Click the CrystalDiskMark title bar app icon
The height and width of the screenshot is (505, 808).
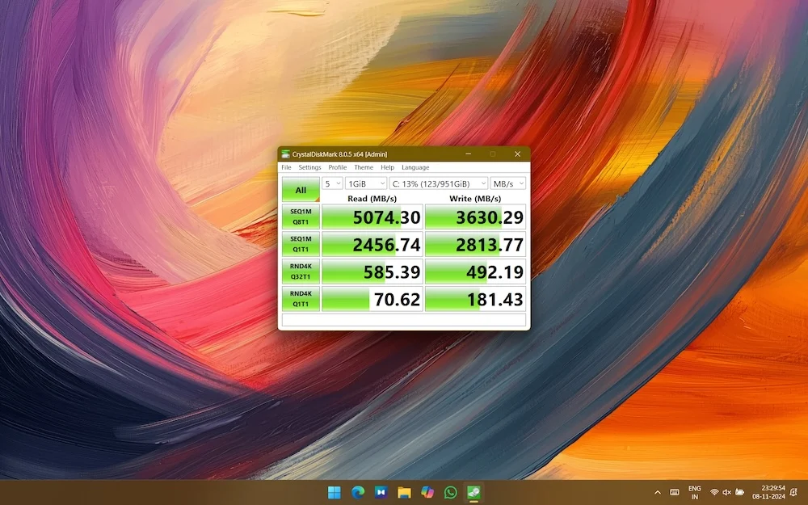tap(285, 154)
